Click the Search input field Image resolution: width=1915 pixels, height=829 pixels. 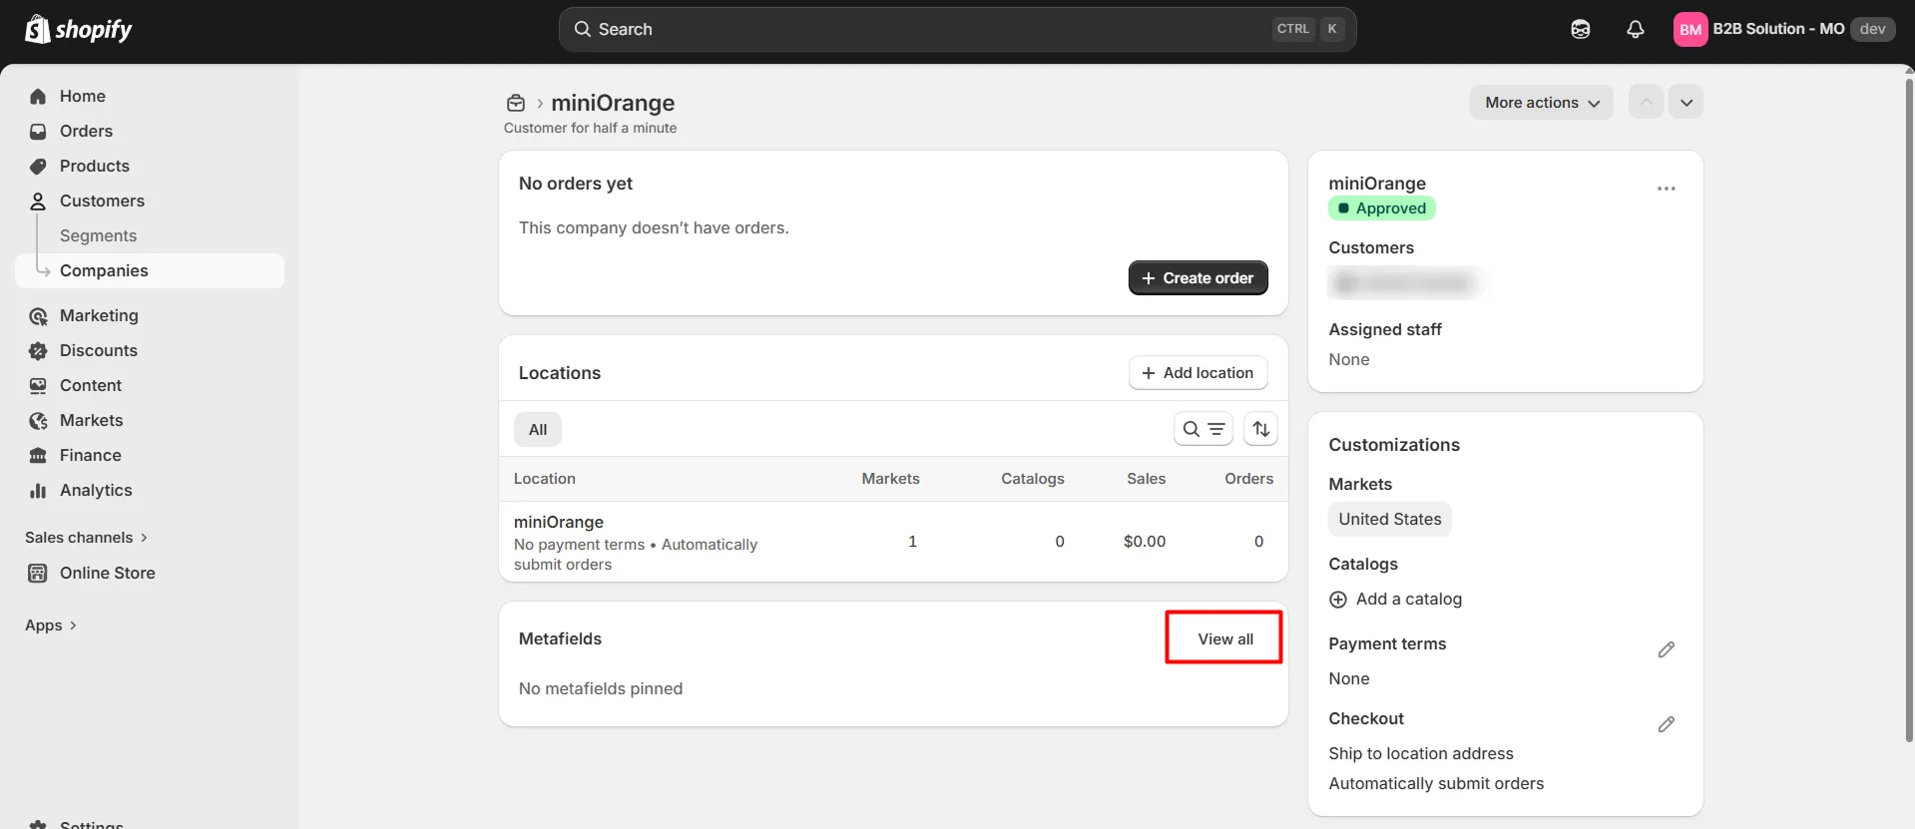click(x=928, y=30)
